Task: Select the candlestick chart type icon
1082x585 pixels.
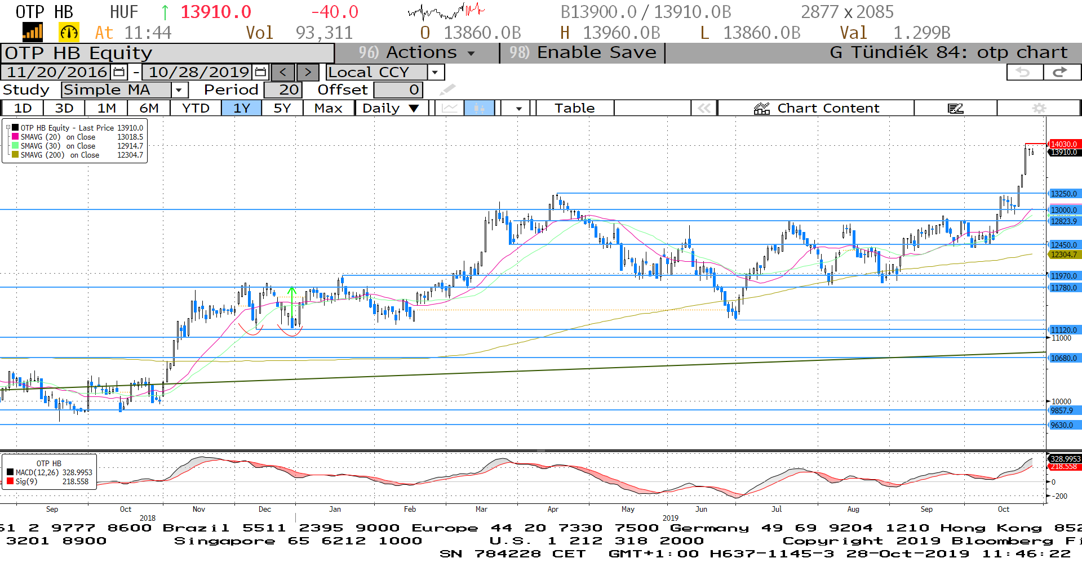Action: click(479, 108)
